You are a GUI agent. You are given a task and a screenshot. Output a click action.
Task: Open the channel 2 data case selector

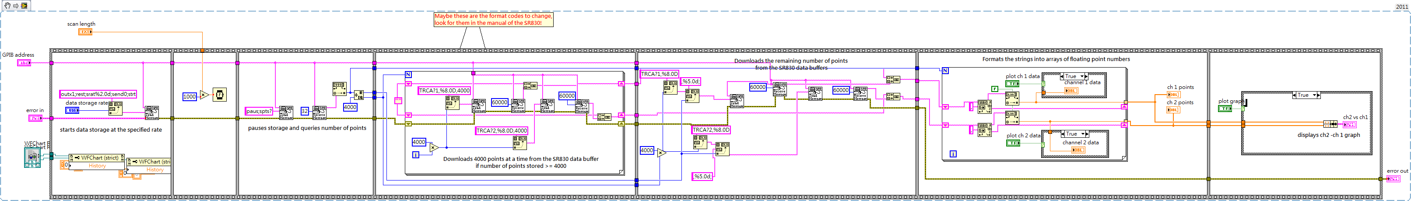1074,134
